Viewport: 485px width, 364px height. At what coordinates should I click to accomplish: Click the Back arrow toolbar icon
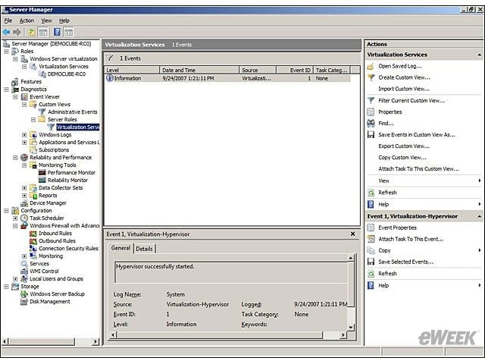(6, 32)
